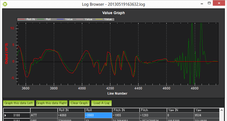Click the Mission Planner app icon in title bar
Image resolution: width=227 pixels, height=121 pixels.
[x=5, y=4]
